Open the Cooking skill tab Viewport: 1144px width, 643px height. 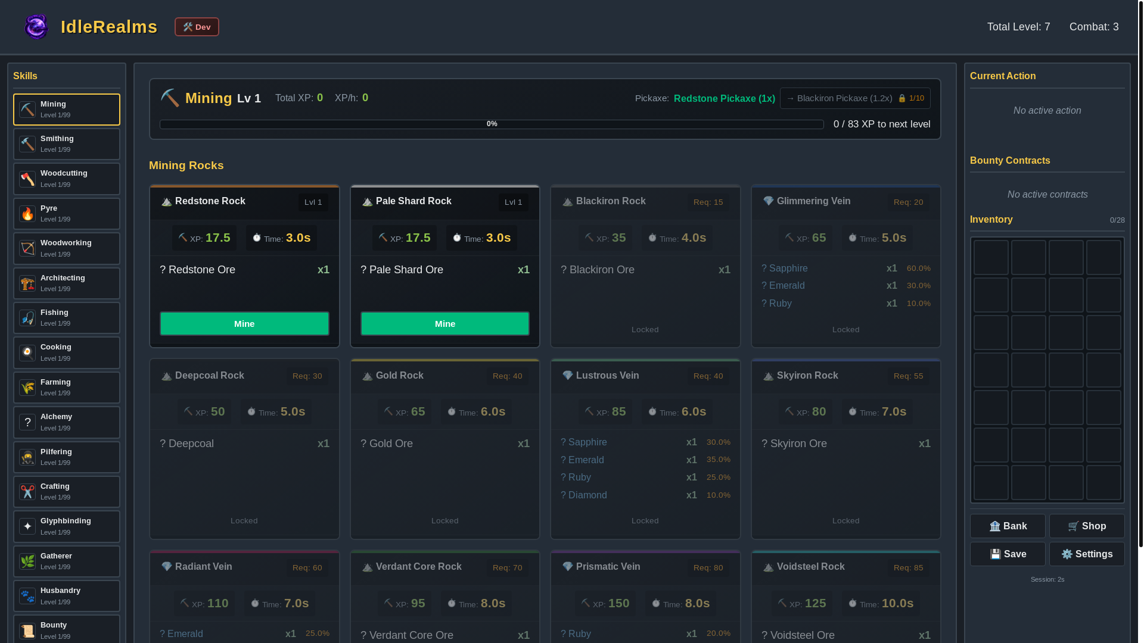tap(67, 352)
